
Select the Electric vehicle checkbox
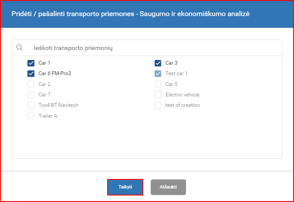(158, 95)
